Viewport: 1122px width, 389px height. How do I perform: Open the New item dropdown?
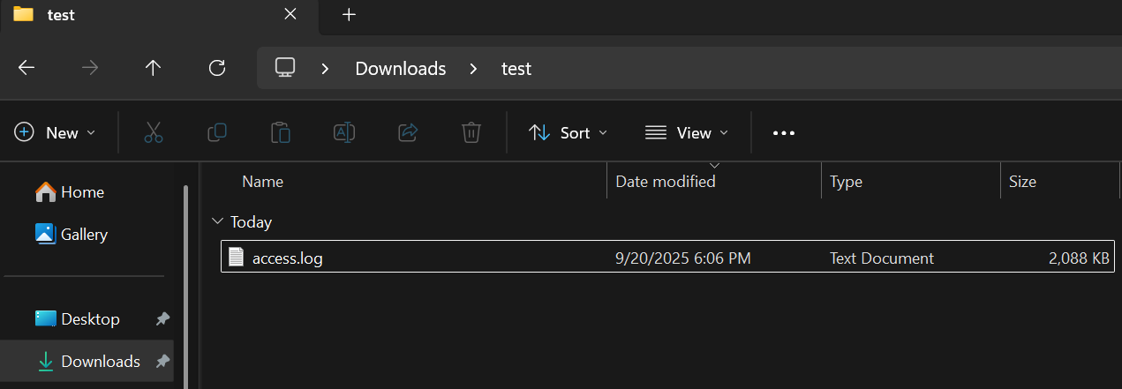[x=55, y=132]
